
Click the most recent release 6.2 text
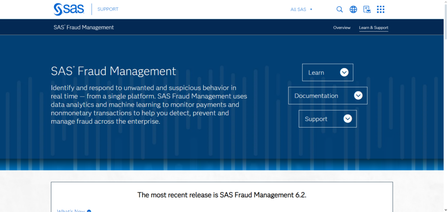[222, 195]
